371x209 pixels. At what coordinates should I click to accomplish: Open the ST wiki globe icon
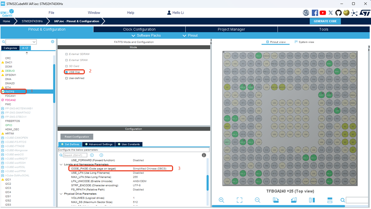point(346,13)
